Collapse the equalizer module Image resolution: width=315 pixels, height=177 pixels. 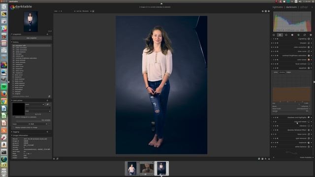(x=302, y=68)
